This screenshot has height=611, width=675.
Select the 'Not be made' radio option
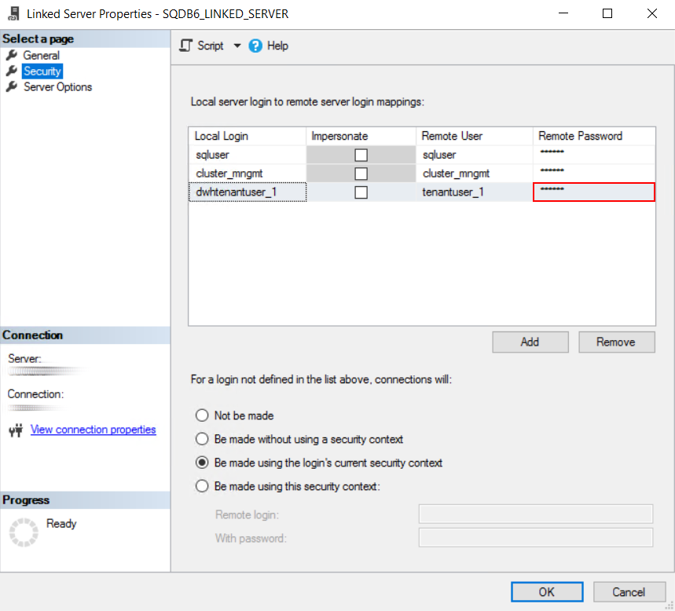[202, 415]
